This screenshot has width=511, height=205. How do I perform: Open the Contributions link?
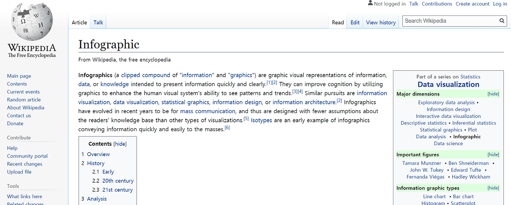pyautogui.click(x=437, y=4)
